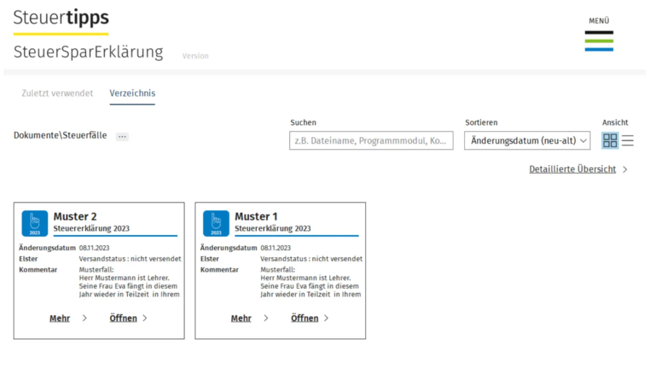
Task: Click Steuererklärung 2023 subtitle on Muster 1
Action: point(273,228)
